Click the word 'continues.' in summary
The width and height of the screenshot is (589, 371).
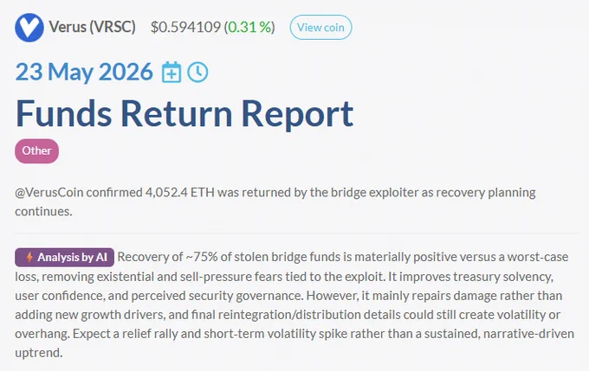[x=43, y=212]
